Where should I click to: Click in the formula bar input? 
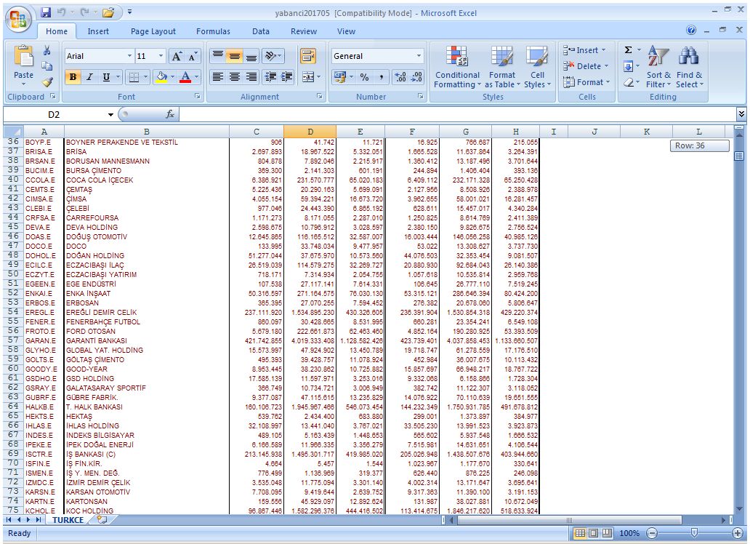click(458, 114)
